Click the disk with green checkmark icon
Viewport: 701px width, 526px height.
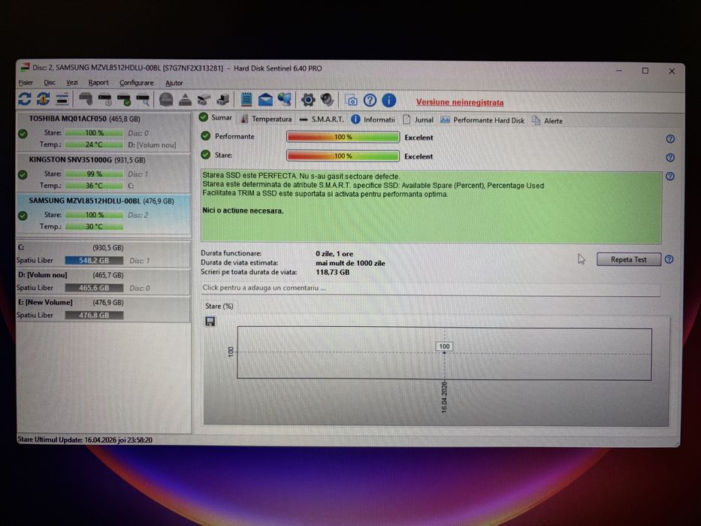(x=124, y=99)
